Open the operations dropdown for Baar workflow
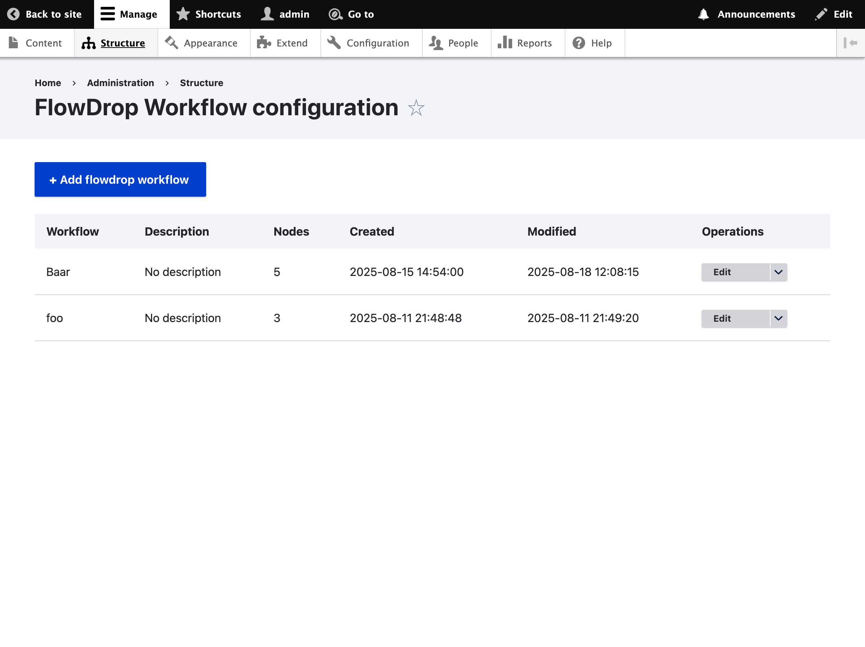 tap(778, 272)
